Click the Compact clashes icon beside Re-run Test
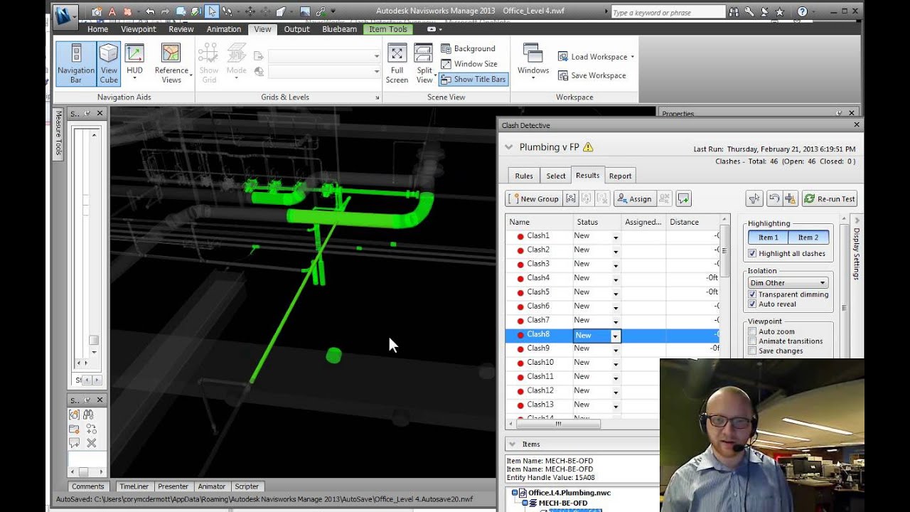The width and height of the screenshot is (910, 512). pos(790,199)
